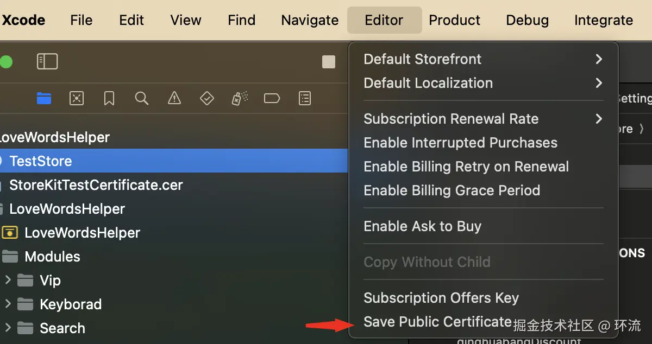Click the Keyborad folder icon
The width and height of the screenshot is (652, 344).
pyautogui.click(x=26, y=304)
